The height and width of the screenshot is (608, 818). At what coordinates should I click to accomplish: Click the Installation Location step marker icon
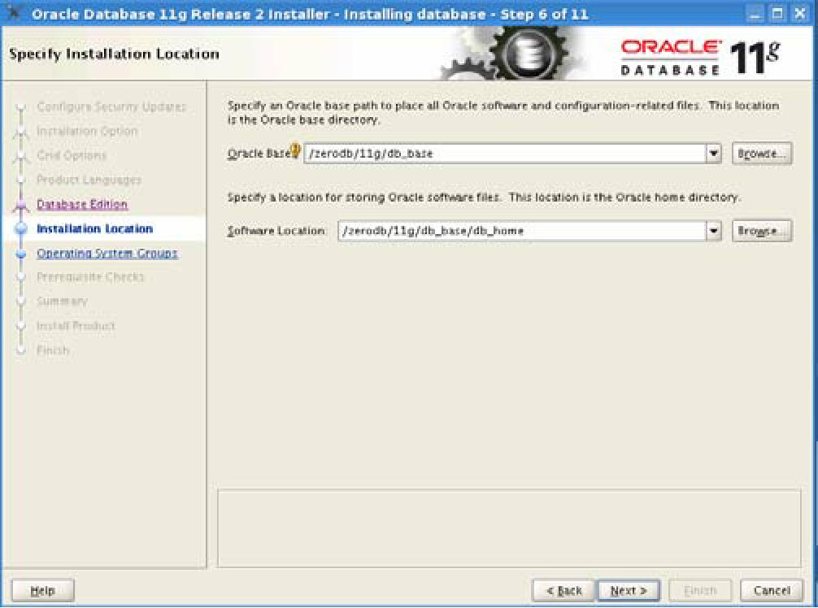coord(21,228)
